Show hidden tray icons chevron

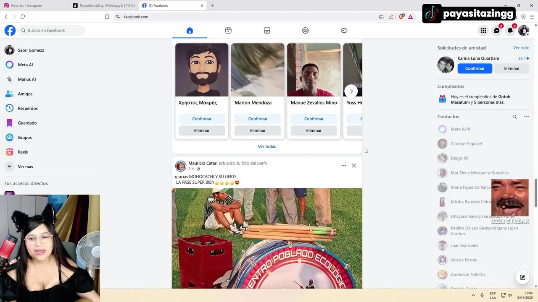[x=473, y=295]
